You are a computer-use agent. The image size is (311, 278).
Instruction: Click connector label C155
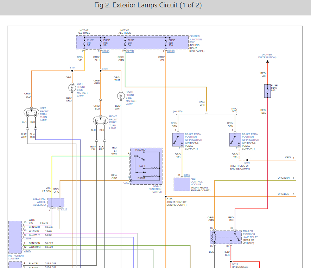pyautogui.click(x=186, y=174)
